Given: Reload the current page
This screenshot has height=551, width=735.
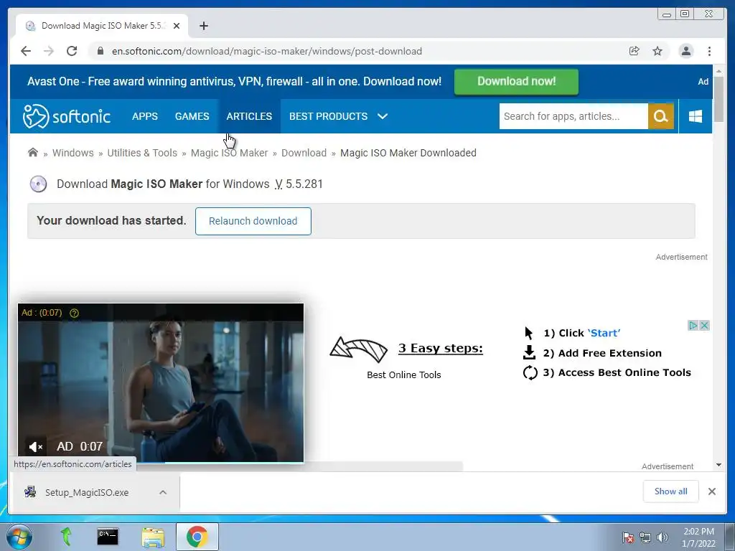Looking at the screenshot, I should tap(72, 51).
